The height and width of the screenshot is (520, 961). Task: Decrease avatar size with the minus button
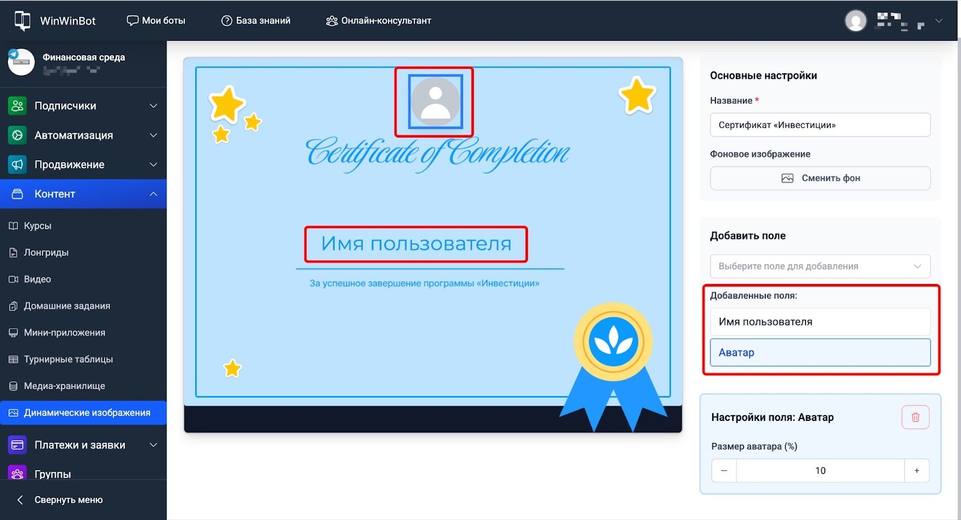pos(724,471)
